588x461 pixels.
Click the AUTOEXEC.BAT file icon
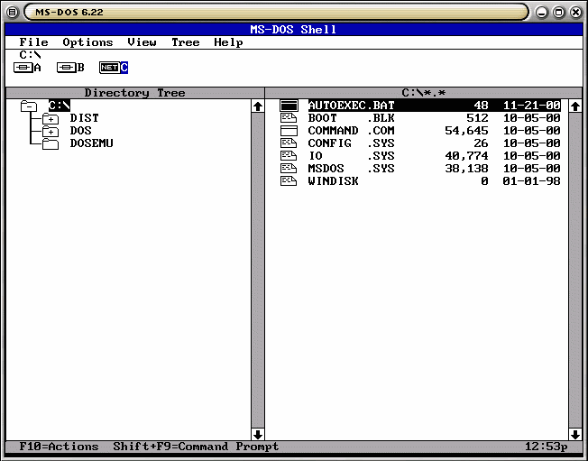pos(289,106)
